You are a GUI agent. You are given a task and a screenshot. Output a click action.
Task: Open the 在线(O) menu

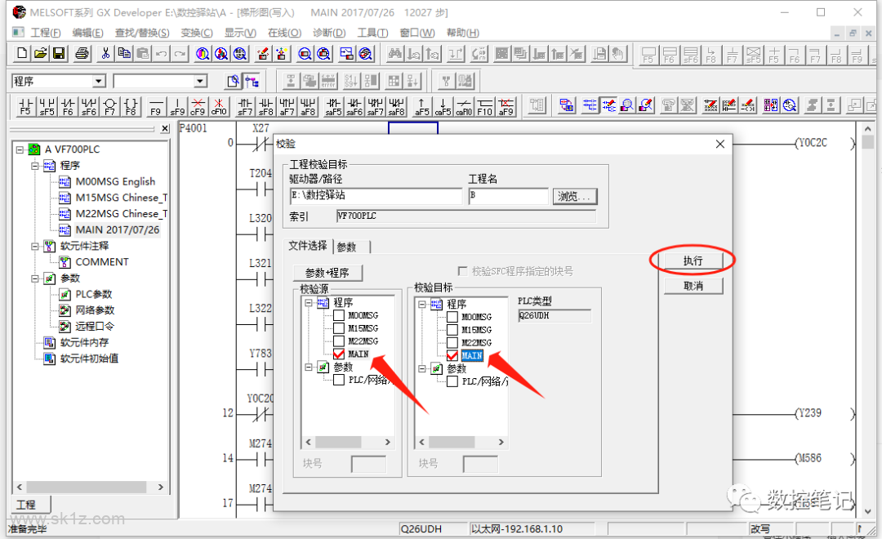pos(285,33)
